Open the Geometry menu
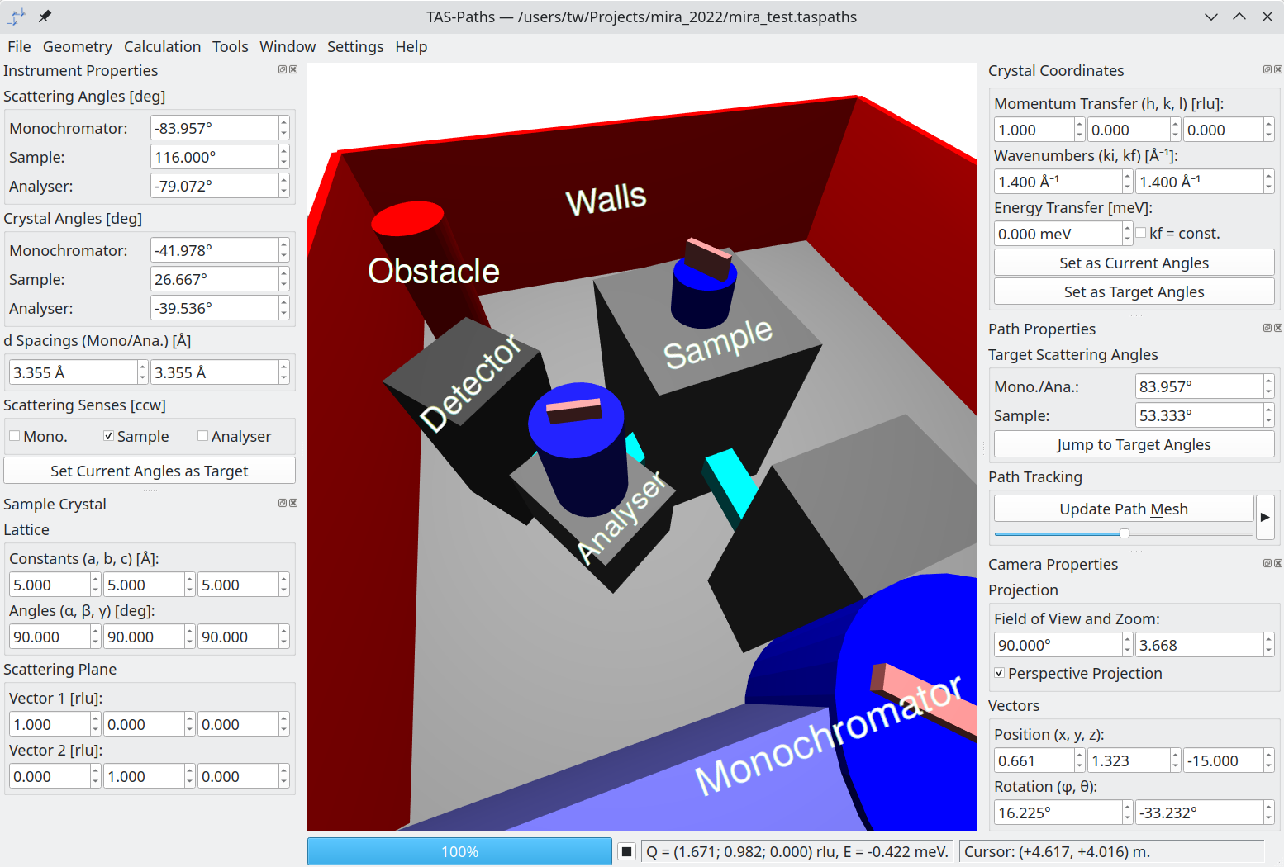 coord(77,47)
